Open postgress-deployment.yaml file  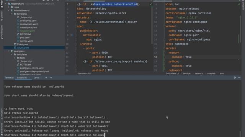tap(34, 72)
